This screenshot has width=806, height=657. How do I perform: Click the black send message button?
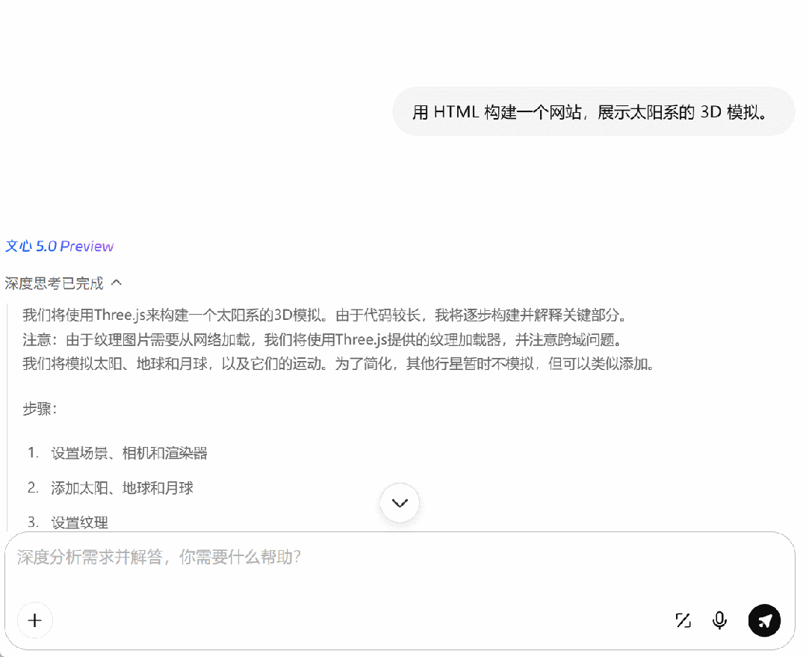764,620
